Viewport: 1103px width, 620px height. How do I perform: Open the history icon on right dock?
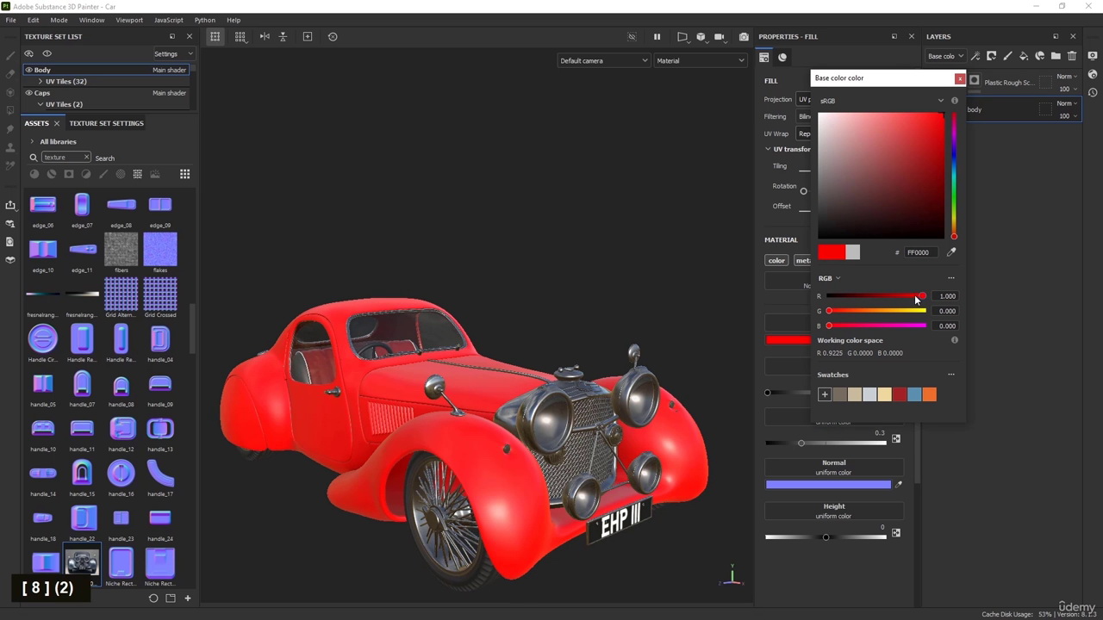[x=1093, y=92]
